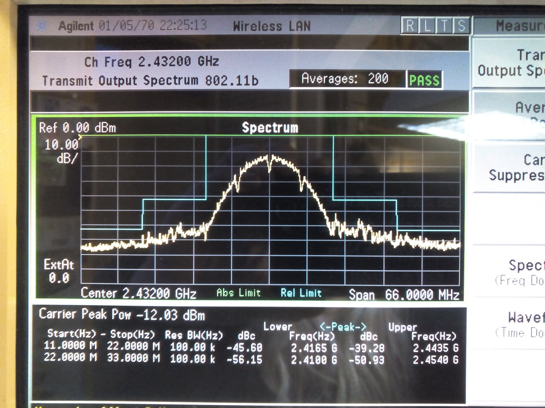Select the Abs Limit legend label
Image resolution: width=545 pixels, height=408 pixels.
tap(238, 293)
